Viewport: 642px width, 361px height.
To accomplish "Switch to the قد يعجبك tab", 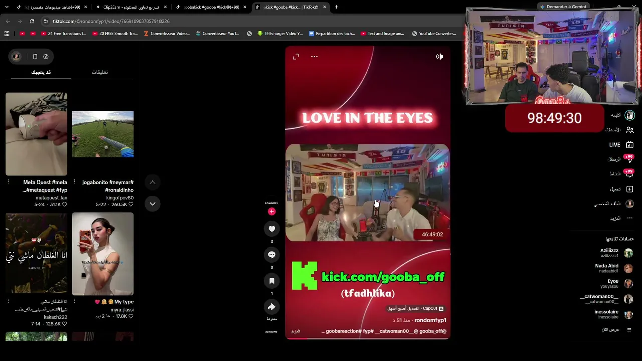I will [x=41, y=72].
